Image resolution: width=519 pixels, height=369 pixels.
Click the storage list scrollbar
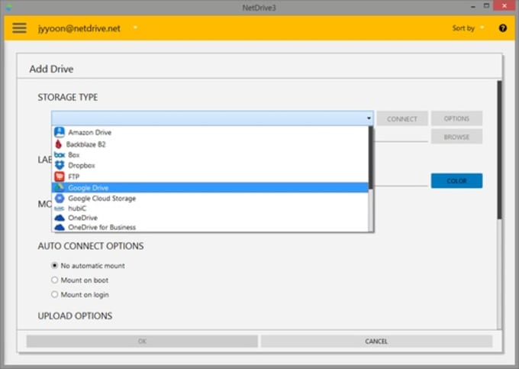[371, 157]
